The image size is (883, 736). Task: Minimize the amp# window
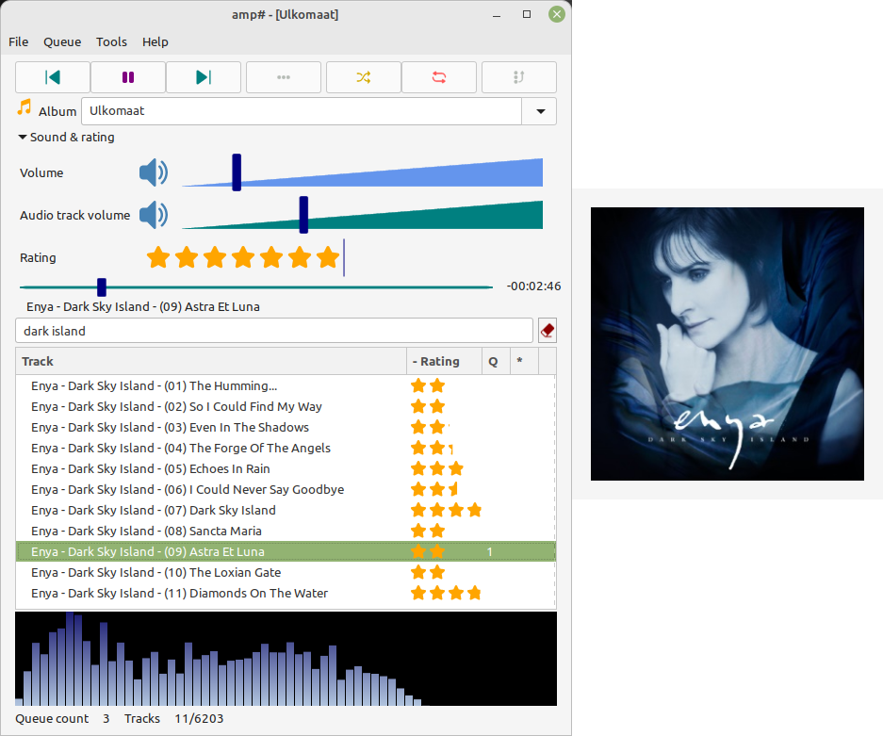(496, 15)
